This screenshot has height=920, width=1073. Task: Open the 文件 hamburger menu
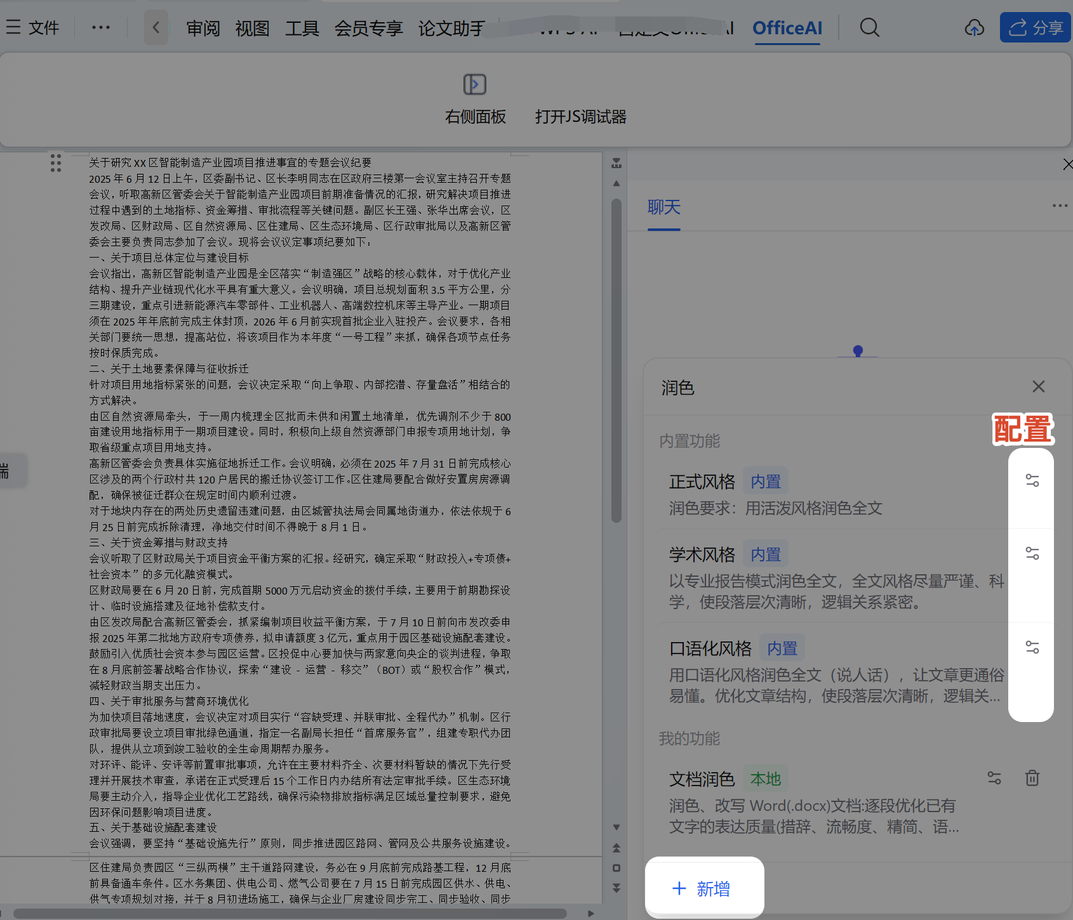tap(32, 27)
